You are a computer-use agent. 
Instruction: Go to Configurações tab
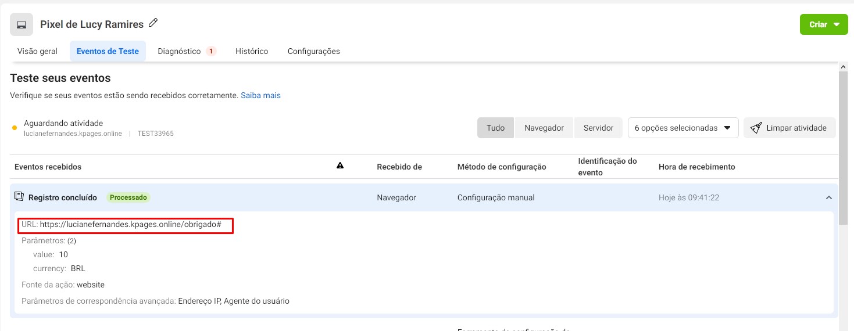pos(314,51)
